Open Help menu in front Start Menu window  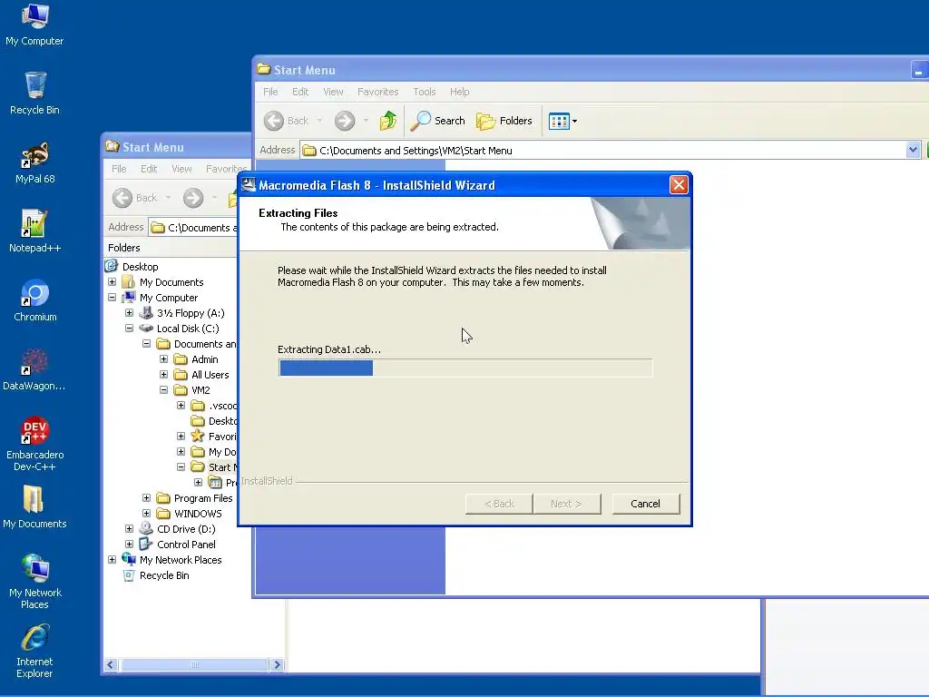point(459,92)
